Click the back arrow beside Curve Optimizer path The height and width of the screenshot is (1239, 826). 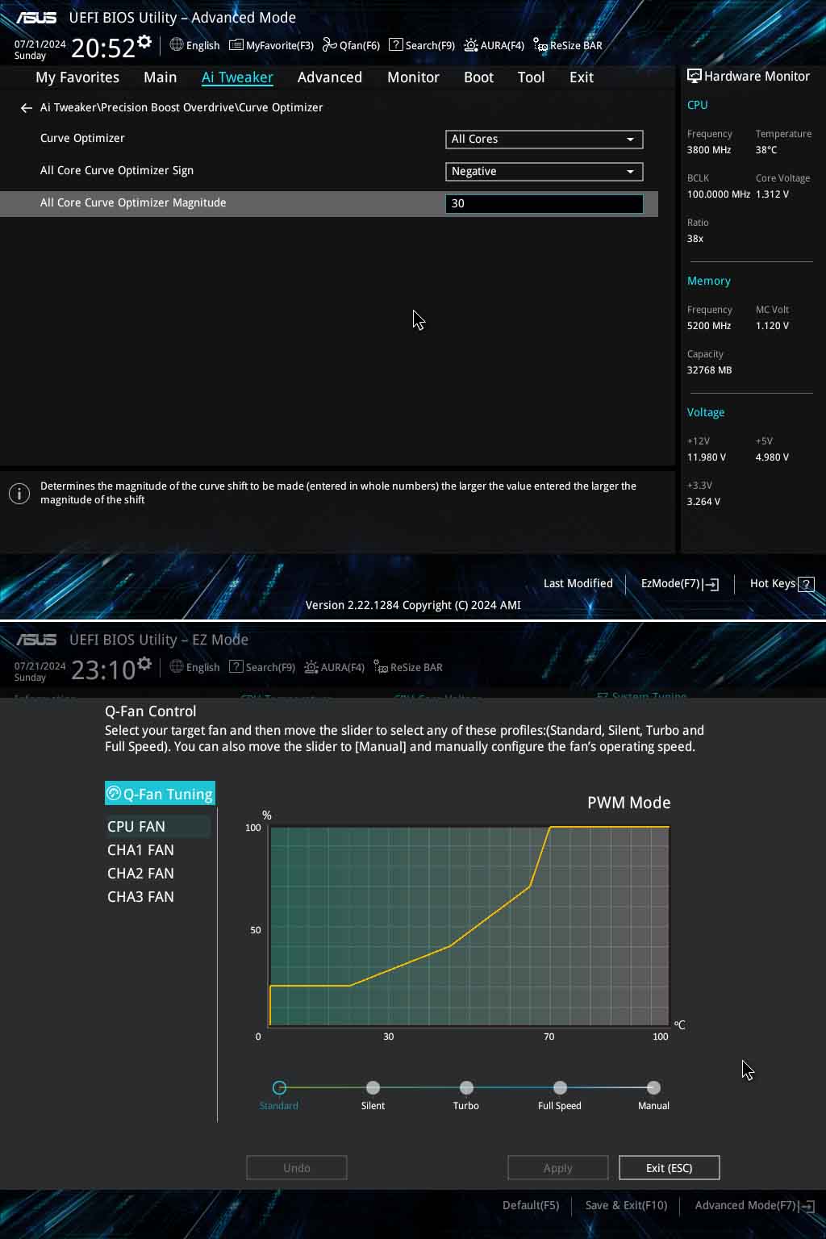27,108
